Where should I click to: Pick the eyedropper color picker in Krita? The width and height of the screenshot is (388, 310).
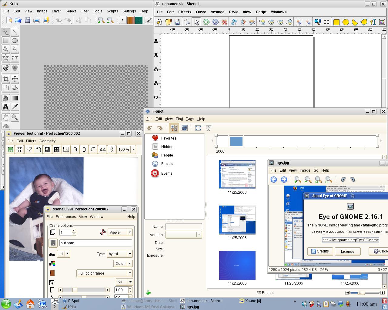(x=15, y=107)
